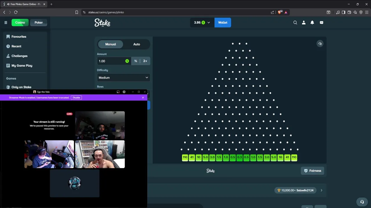Open the Brave playlist music icon
Screen dimensions: 371x208
[x=338, y=12]
